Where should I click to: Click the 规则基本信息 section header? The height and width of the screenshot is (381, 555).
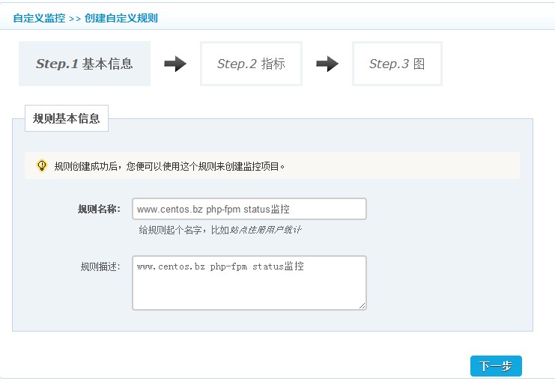(67, 118)
